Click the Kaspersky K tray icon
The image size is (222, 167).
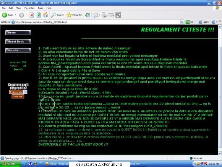(x=206, y=164)
